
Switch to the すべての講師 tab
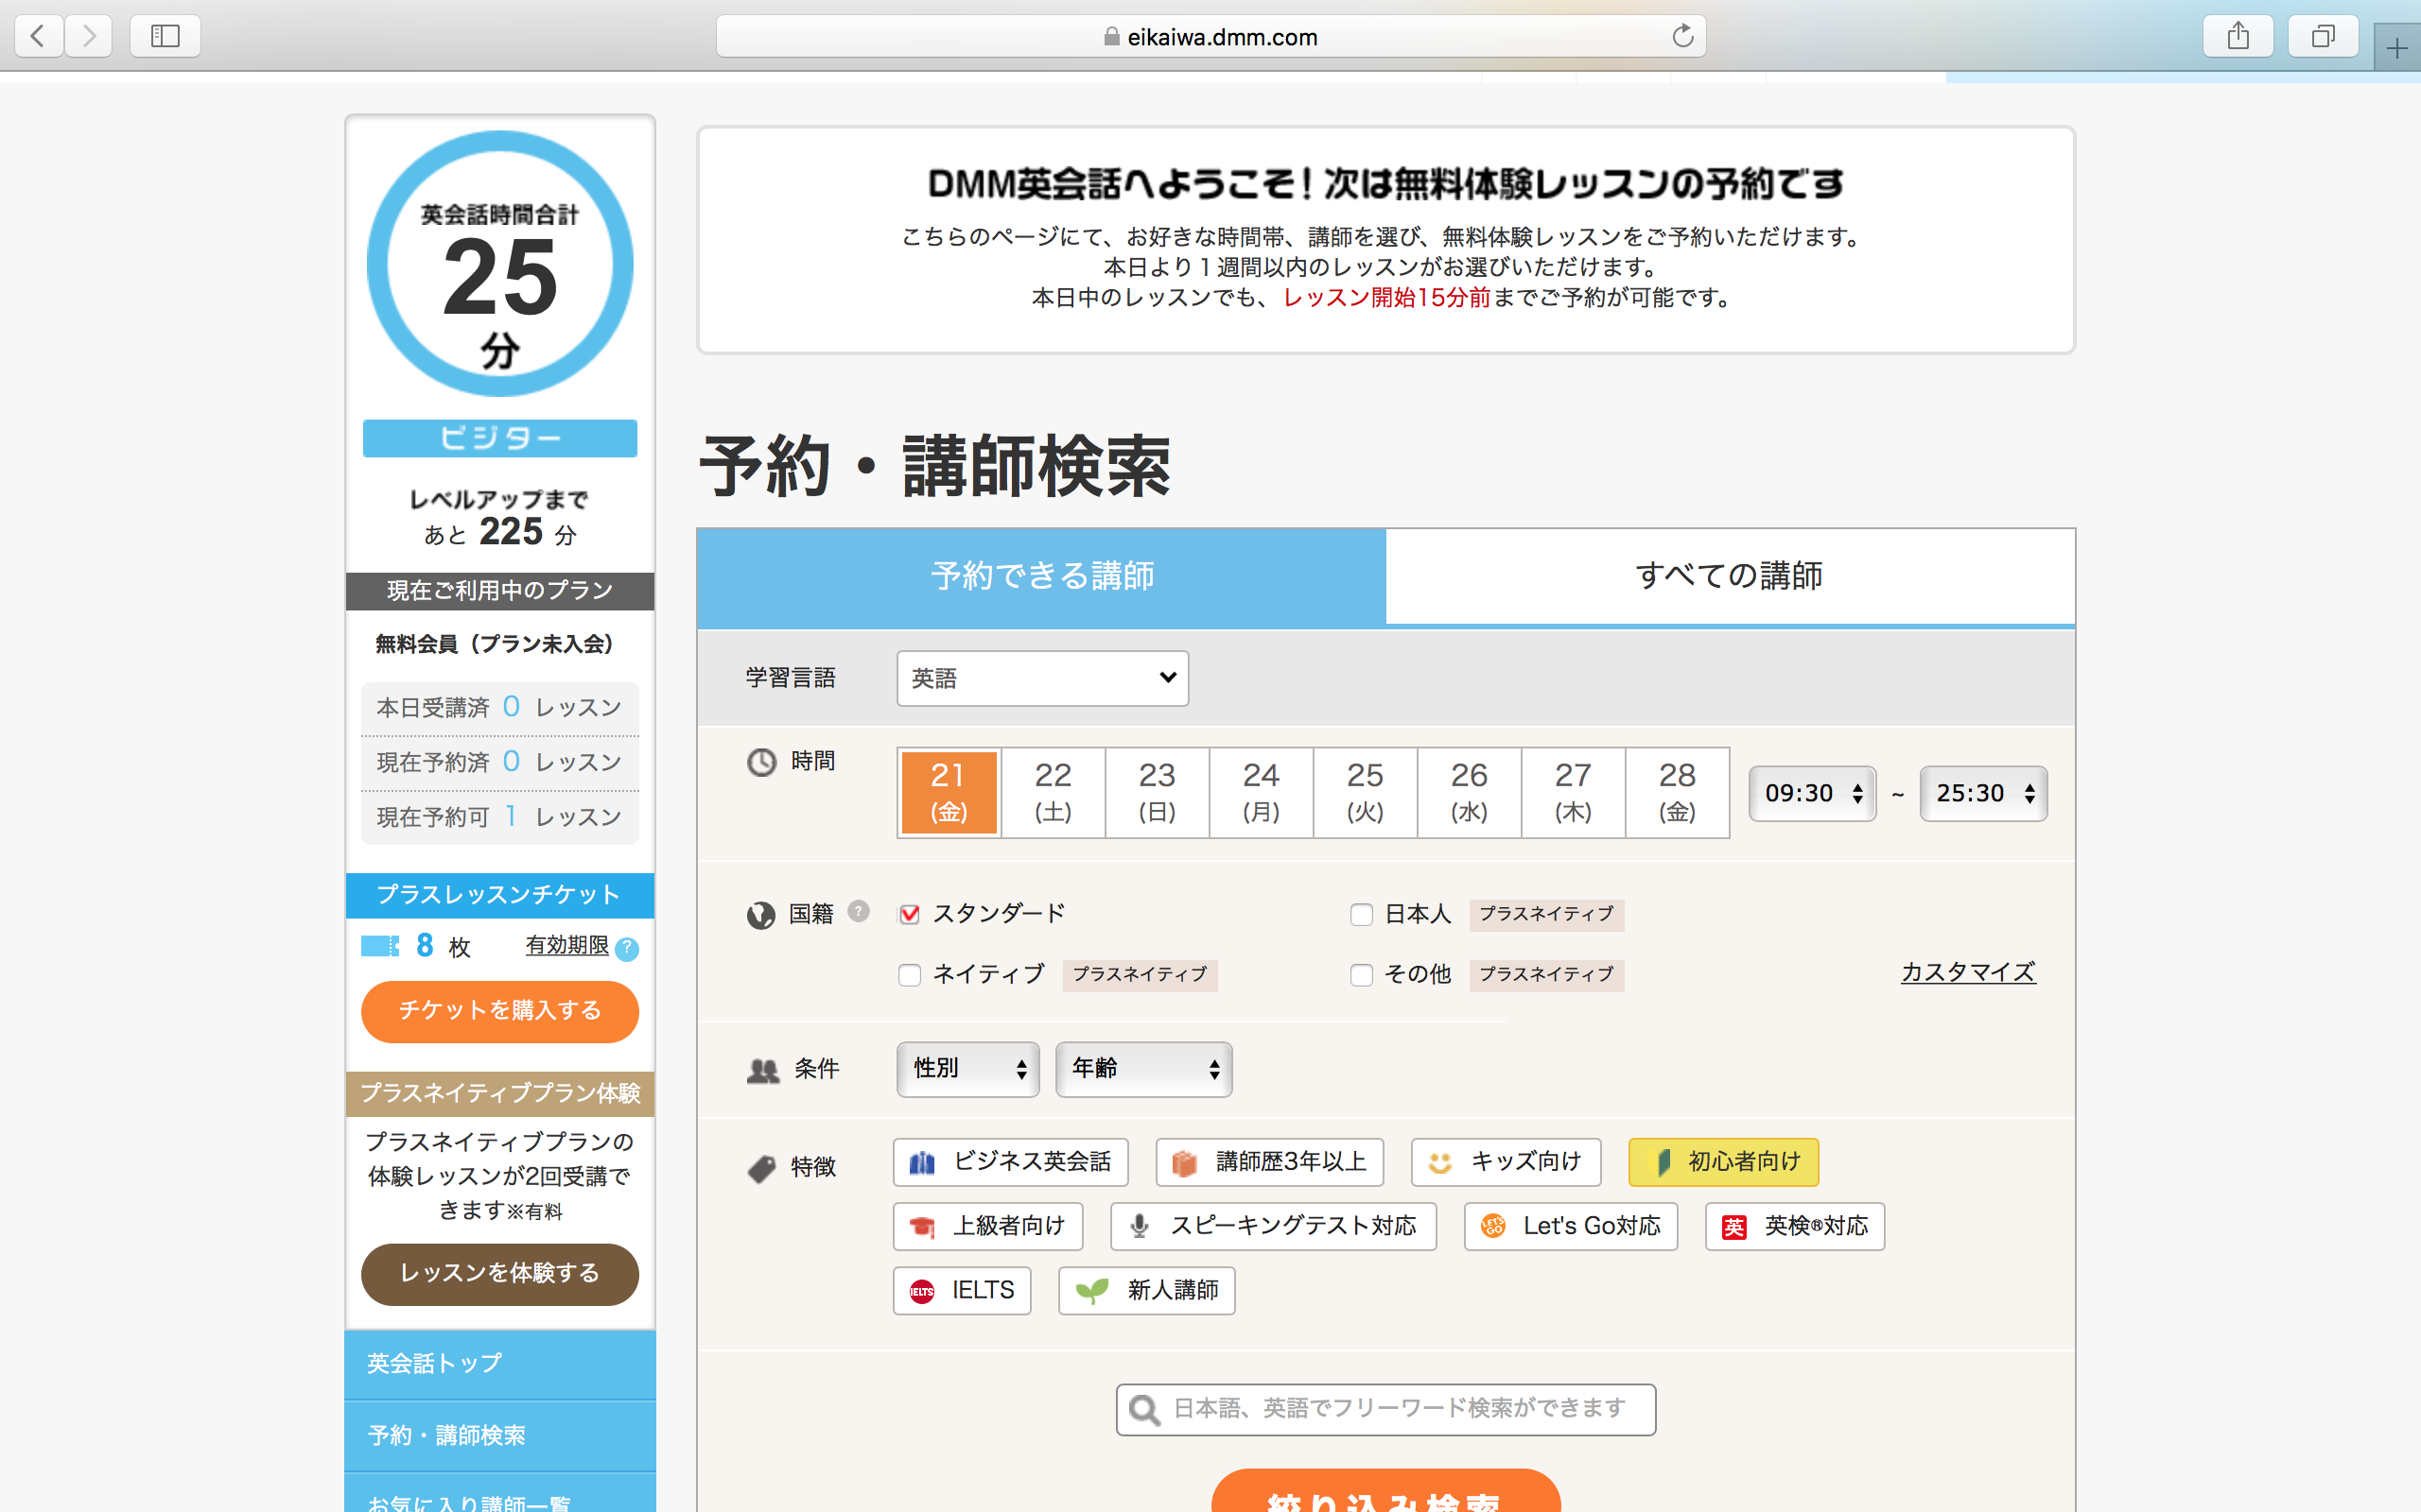pyautogui.click(x=1730, y=577)
